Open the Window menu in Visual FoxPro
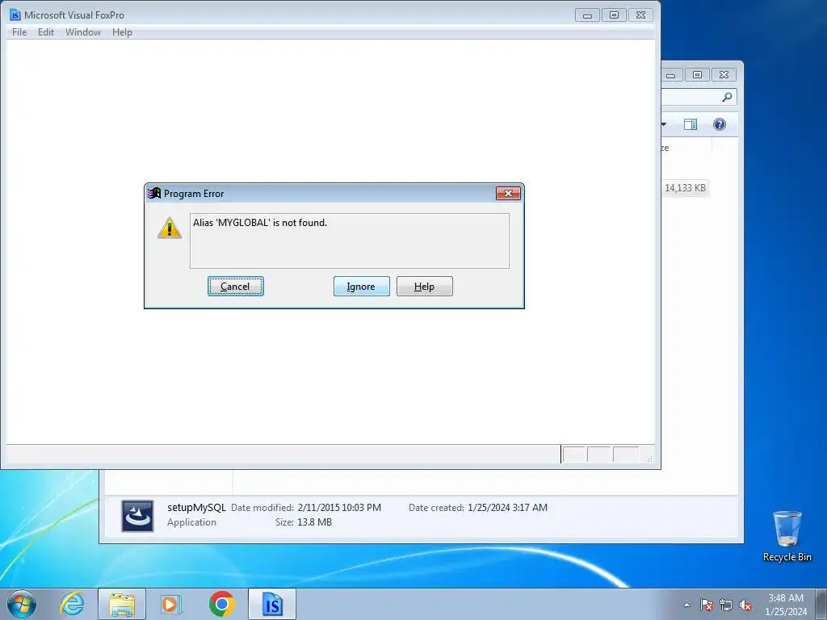This screenshot has width=827, height=620. pos(83,32)
